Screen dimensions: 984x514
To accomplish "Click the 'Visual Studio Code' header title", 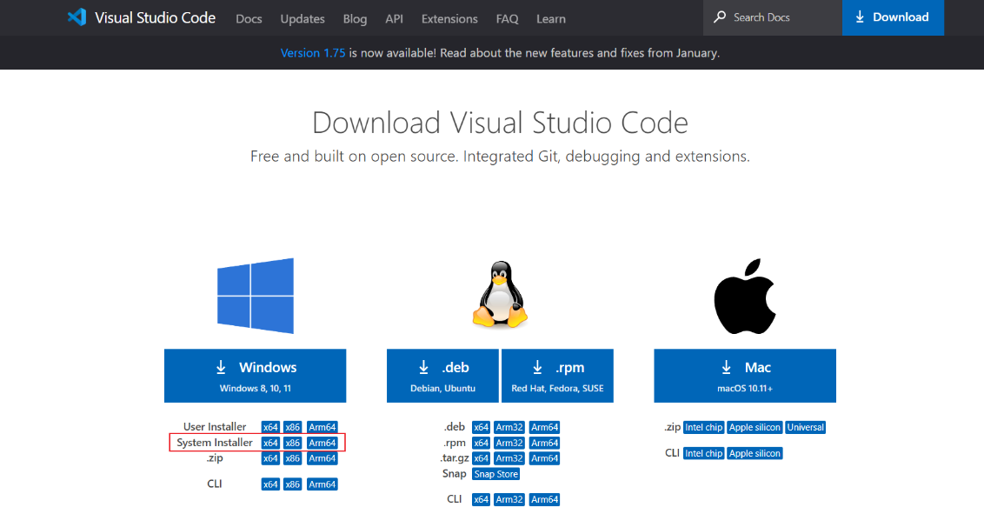I will pos(155,17).
